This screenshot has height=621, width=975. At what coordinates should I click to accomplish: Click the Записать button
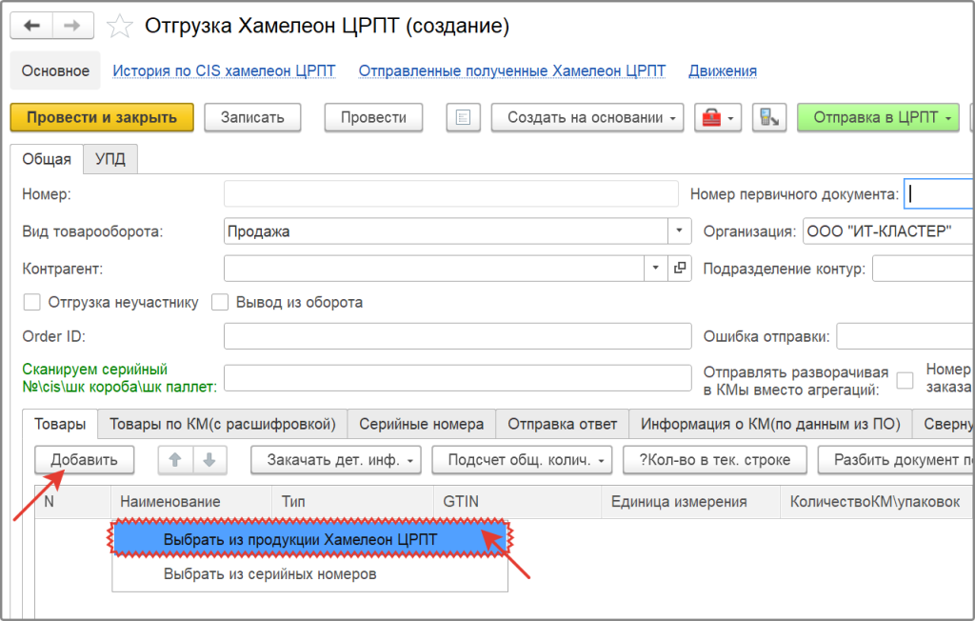pos(252,117)
